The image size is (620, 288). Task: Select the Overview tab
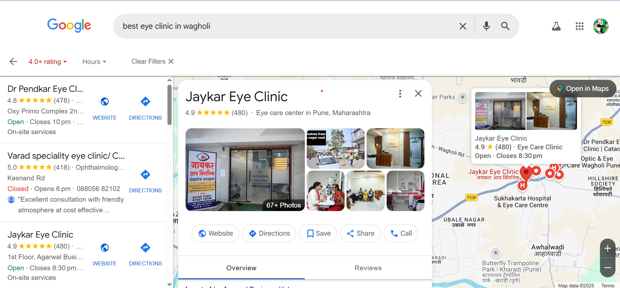click(x=241, y=268)
